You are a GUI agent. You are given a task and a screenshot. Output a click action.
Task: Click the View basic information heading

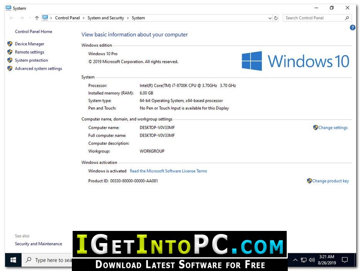[134, 35]
